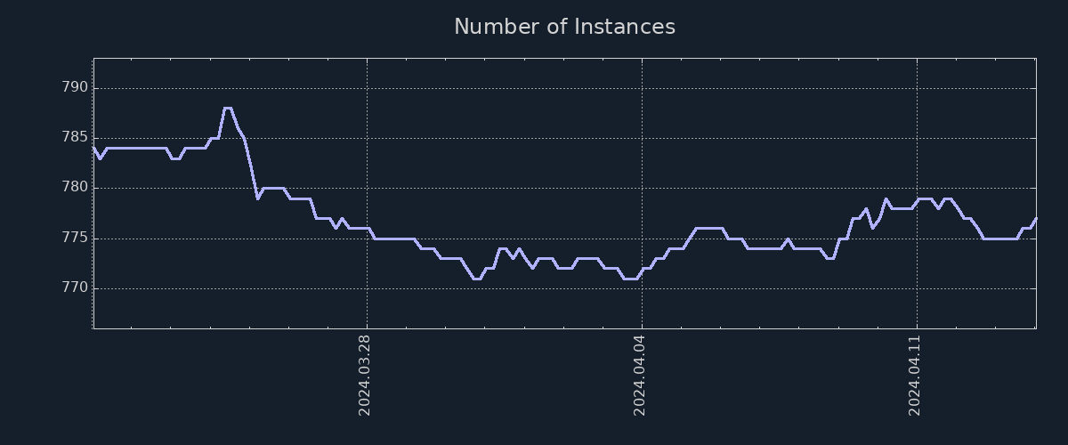This screenshot has width=1068, height=445.
Task: Click the line's highest peak near 788
Action: pos(228,108)
